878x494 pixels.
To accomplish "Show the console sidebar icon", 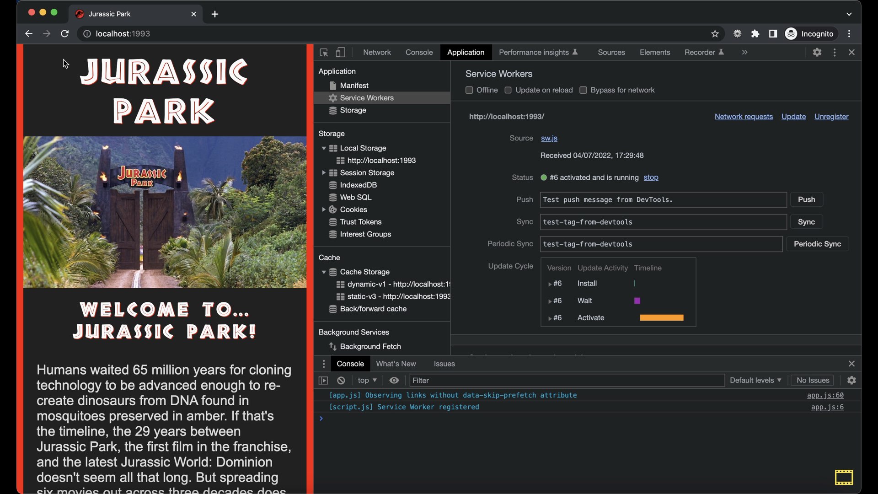I will coord(323,381).
